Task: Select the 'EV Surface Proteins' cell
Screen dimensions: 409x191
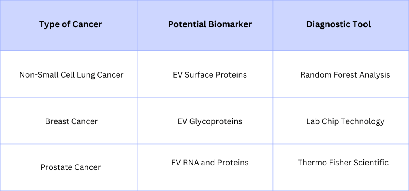Action: pyautogui.click(x=210, y=75)
